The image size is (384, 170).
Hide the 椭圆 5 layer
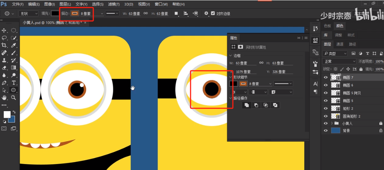(325, 101)
